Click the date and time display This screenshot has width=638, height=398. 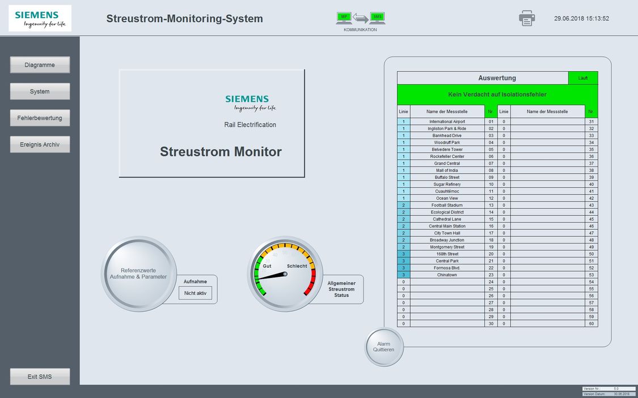(581, 18)
